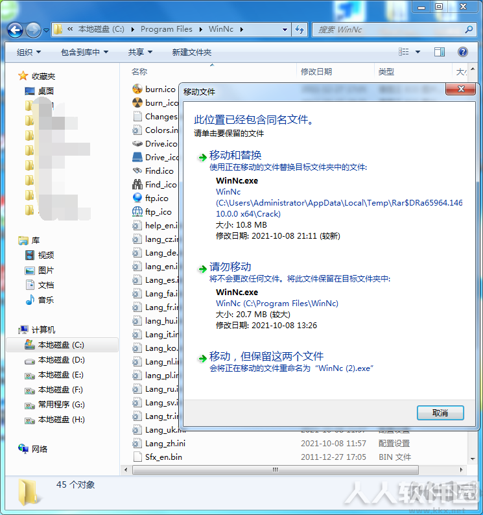Click the help question mark icon
The width and height of the screenshot is (483, 515).
point(463,52)
